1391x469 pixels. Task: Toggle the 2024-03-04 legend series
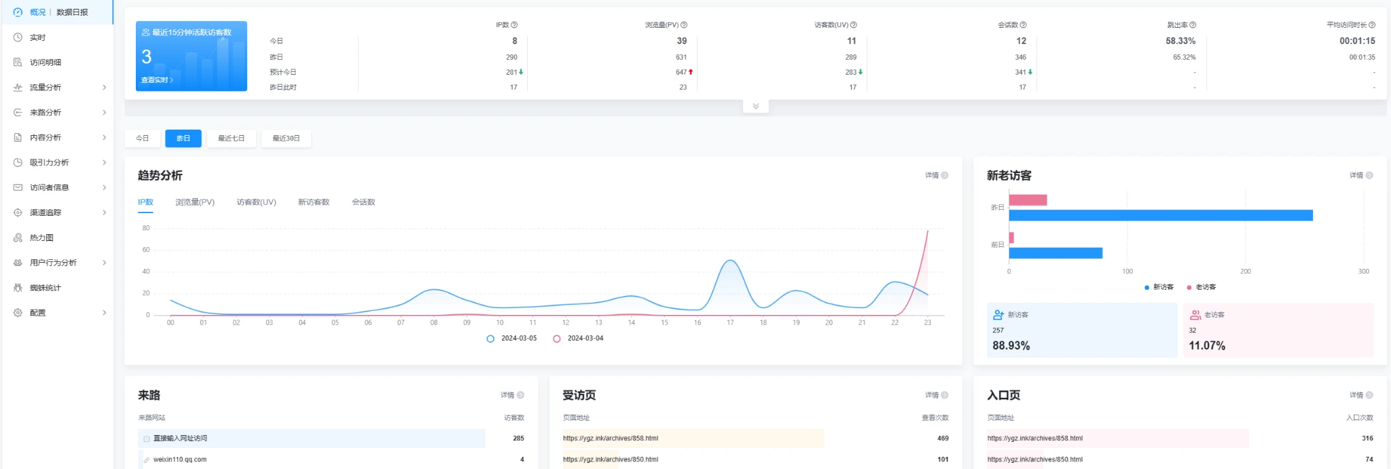pos(578,338)
